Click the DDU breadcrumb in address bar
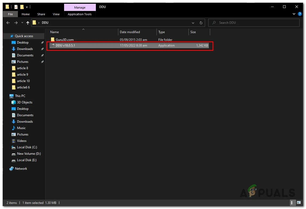This screenshot has width=306, height=209. pyautogui.click(x=45, y=23)
